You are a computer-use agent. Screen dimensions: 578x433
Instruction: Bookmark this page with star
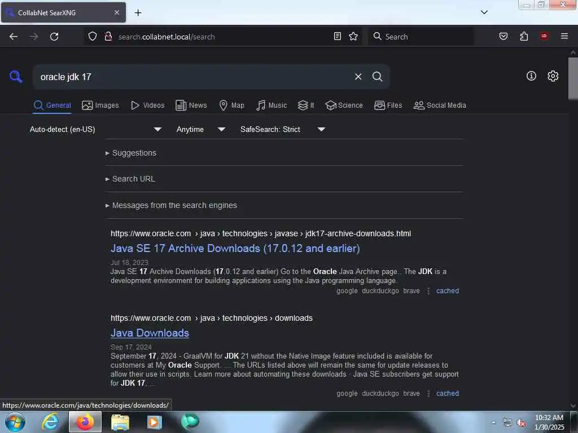(353, 36)
